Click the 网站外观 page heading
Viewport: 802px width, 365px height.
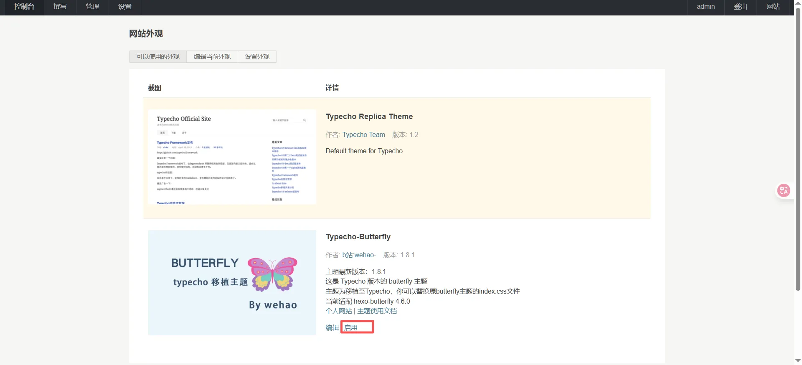coord(146,34)
